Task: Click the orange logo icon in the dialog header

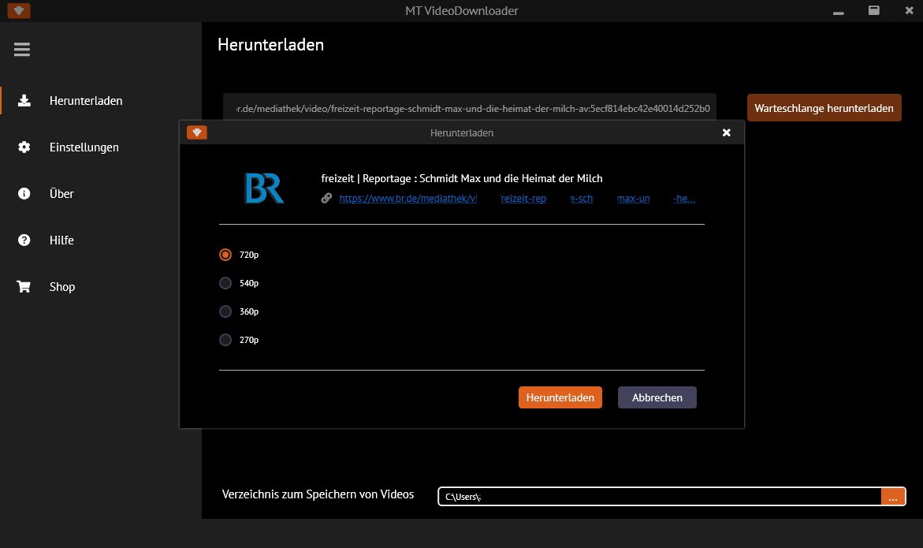Action: 197,132
